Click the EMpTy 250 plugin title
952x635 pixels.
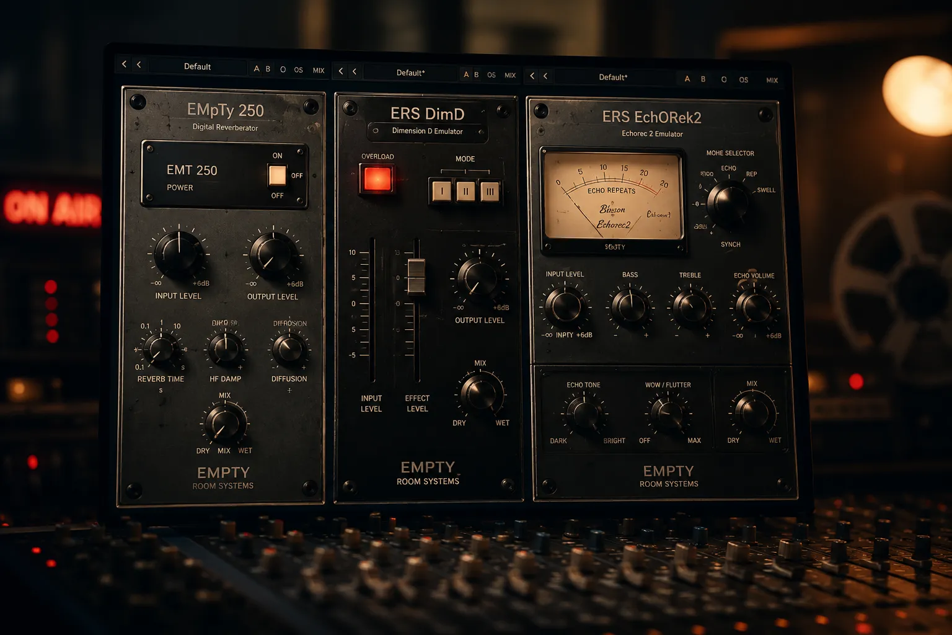(x=226, y=110)
